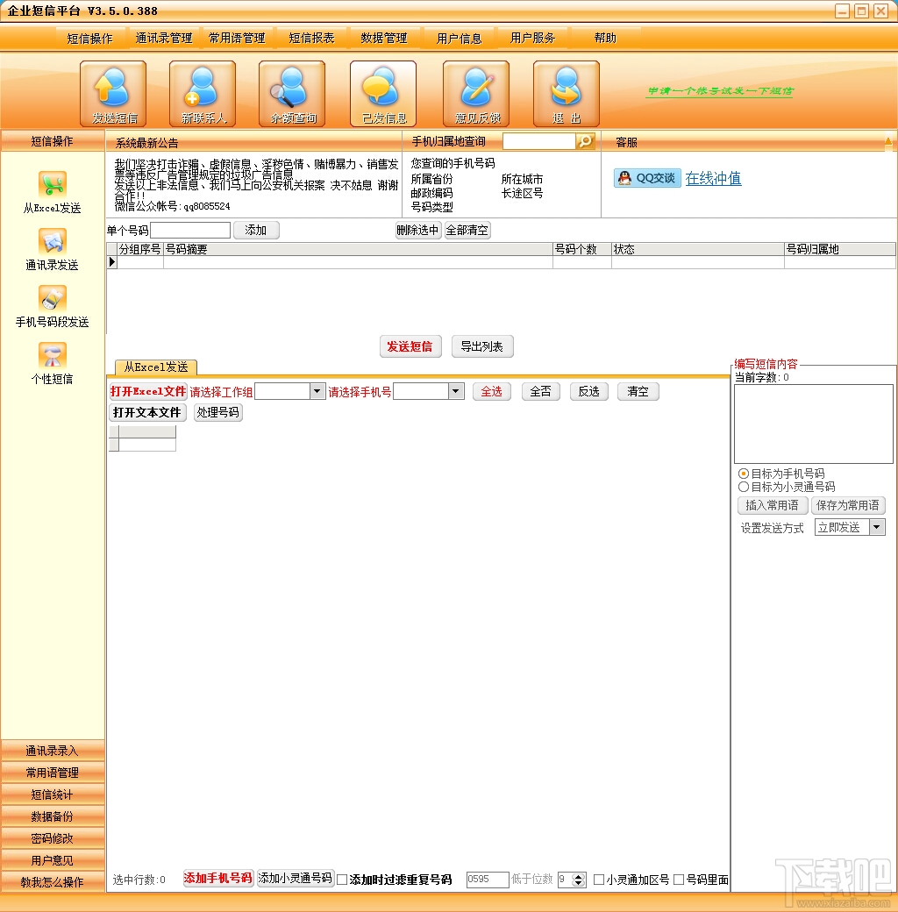This screenshot has height=912, width=898.
Task: Click the 发送短信 toolbar icon
Action: tap(113, 94)
